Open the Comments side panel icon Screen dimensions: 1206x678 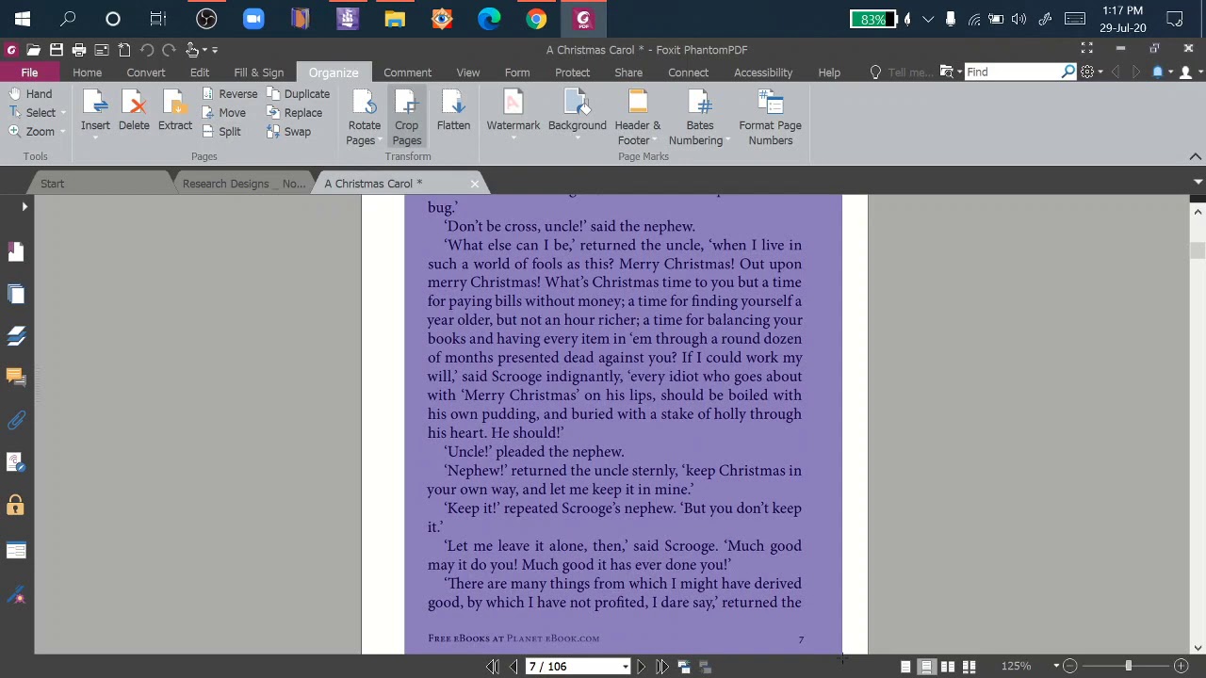pos(16,378)
